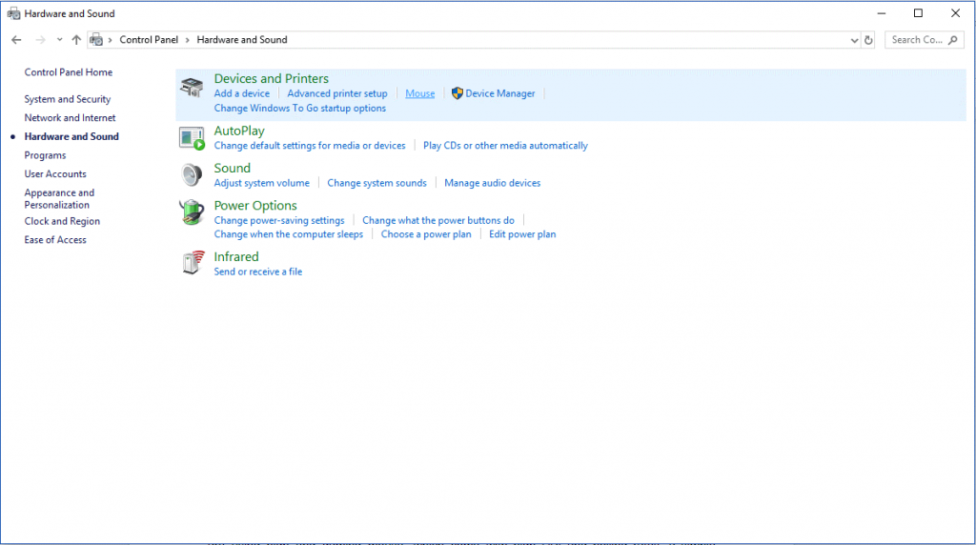Open the Power Options heading
Screen dimensions: 976x545
click(x=255, y=205)
